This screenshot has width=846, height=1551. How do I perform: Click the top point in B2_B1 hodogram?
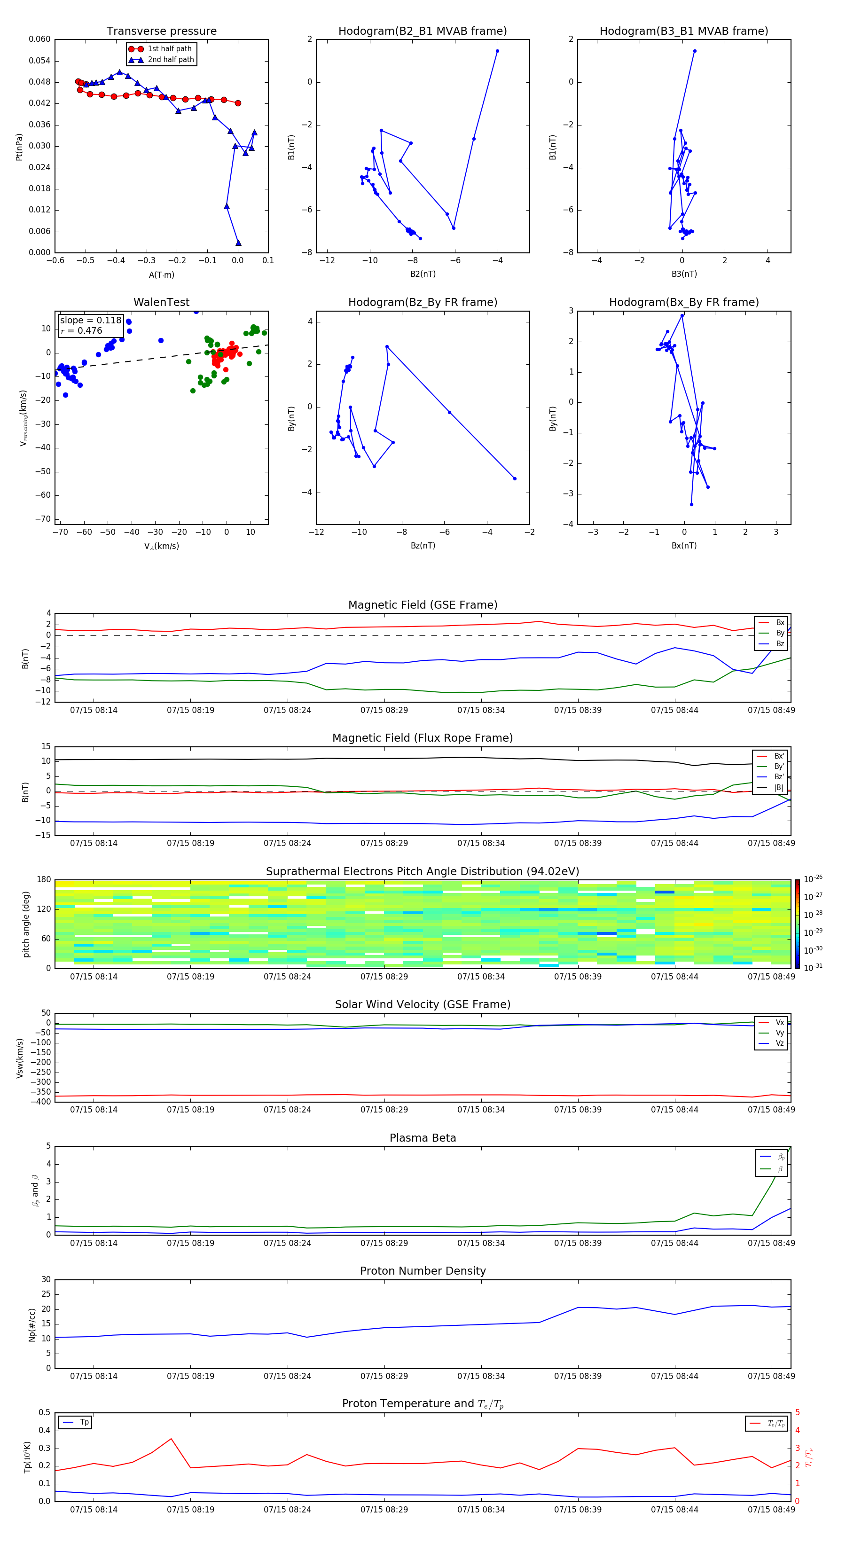click(x=497, y=51)
